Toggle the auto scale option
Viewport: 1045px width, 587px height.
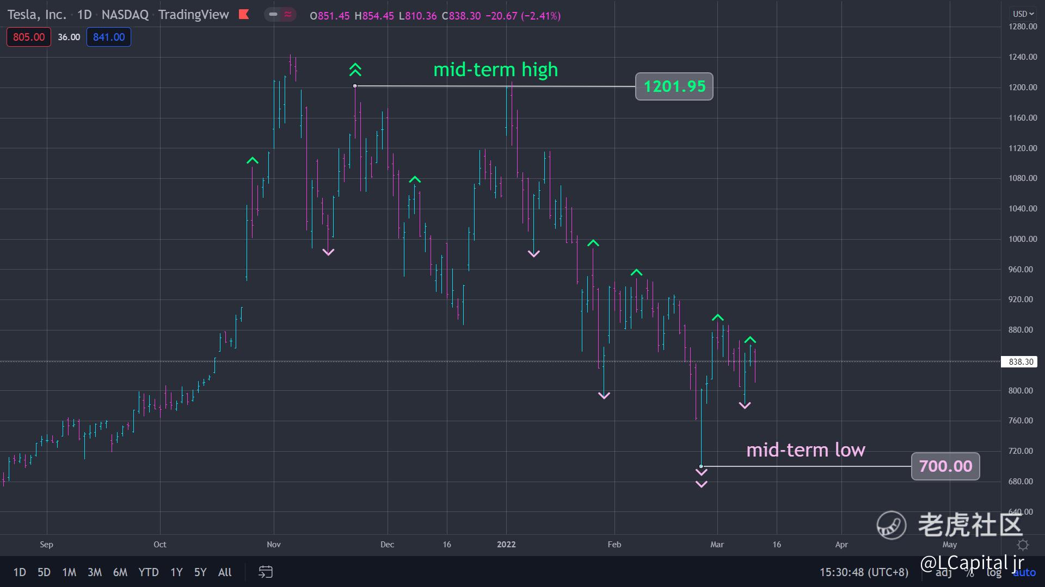[1024, 572]
